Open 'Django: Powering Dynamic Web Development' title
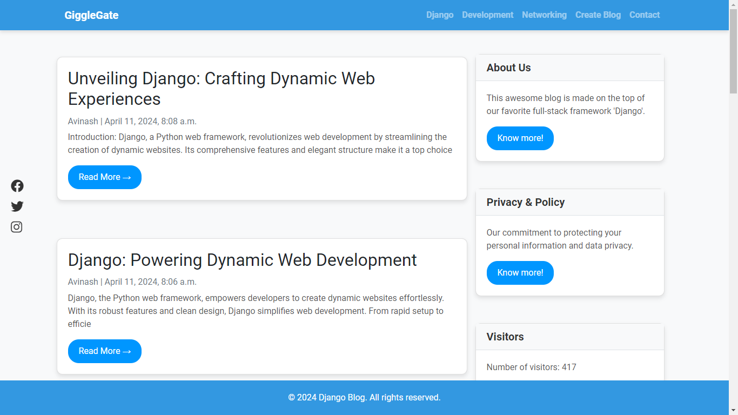The width and height of the screenshot is (738, 415). click(243, 260)
